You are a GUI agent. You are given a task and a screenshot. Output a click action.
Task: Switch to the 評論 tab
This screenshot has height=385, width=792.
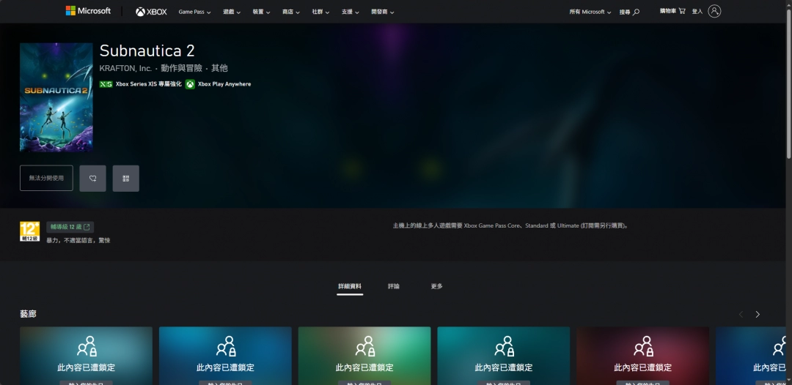pos(394,286)
